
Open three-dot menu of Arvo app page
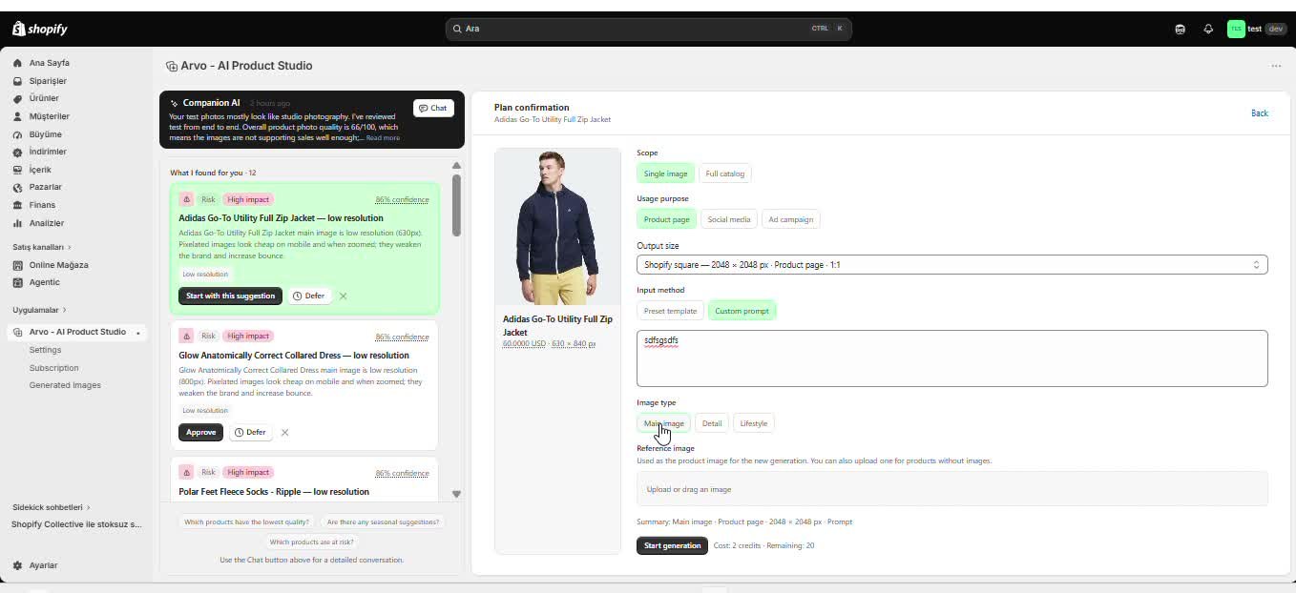click(1276, 66)
